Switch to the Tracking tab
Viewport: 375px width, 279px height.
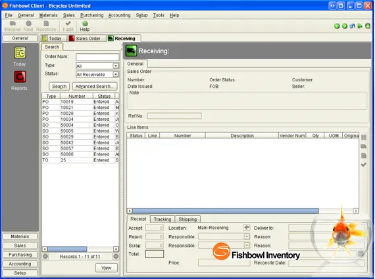[x=162, y=219]
